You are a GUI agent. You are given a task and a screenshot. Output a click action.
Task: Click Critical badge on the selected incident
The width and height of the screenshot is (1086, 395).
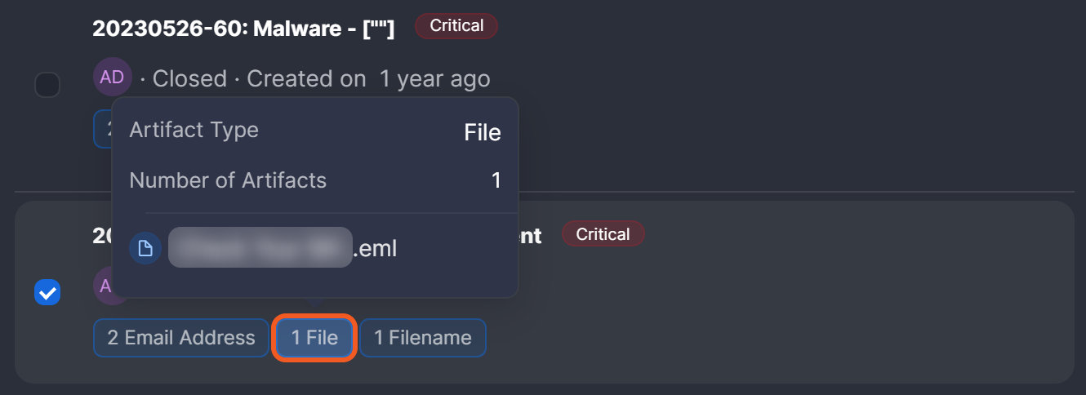(603, 234)
